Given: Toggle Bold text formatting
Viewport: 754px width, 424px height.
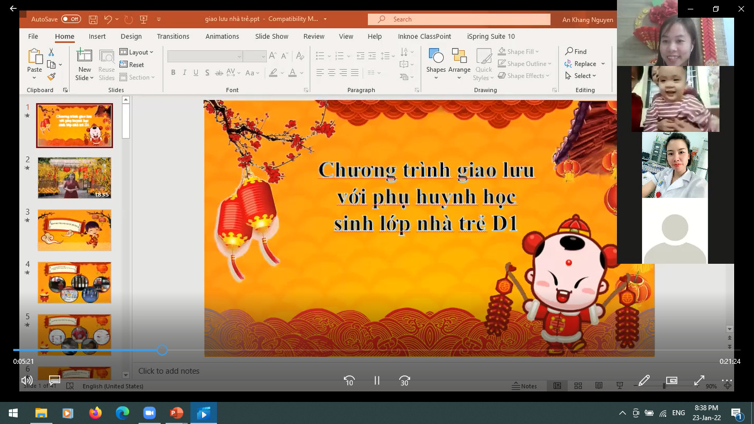Looking at the screenshot, I should point(173,73).
